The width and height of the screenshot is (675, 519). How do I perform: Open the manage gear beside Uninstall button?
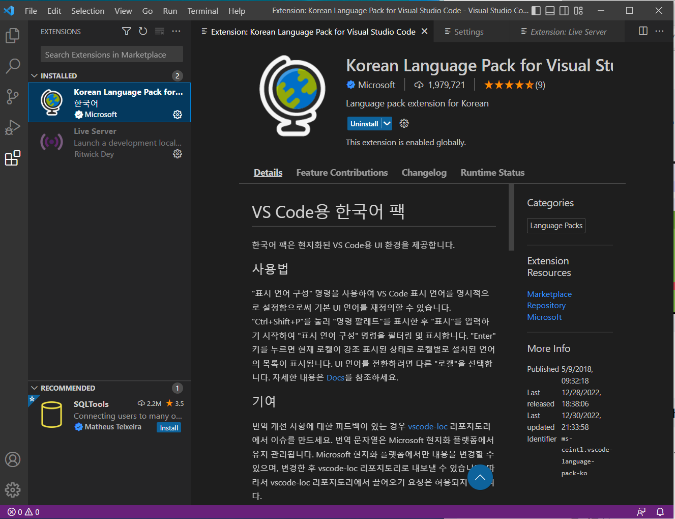point(404,123)
